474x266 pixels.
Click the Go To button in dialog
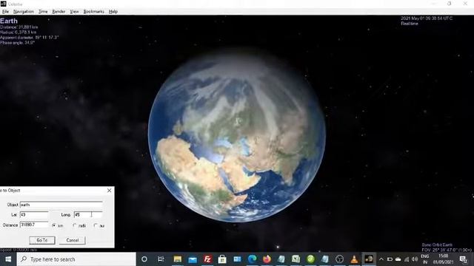click(42, 240)
